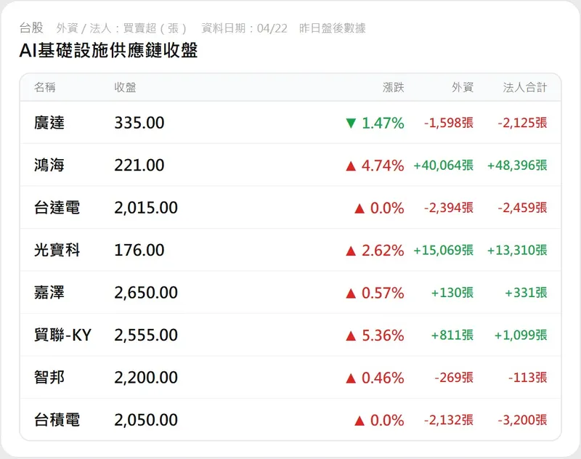
Task: Open the 廣達 stock name
Action: [49, 123]
